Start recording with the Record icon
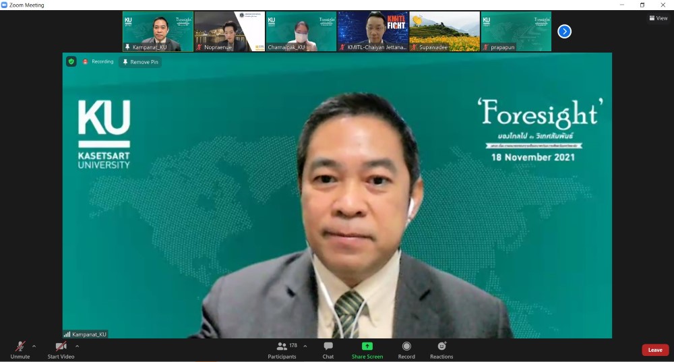The width and height of the screenshot is (674, 362). [406, 346]
